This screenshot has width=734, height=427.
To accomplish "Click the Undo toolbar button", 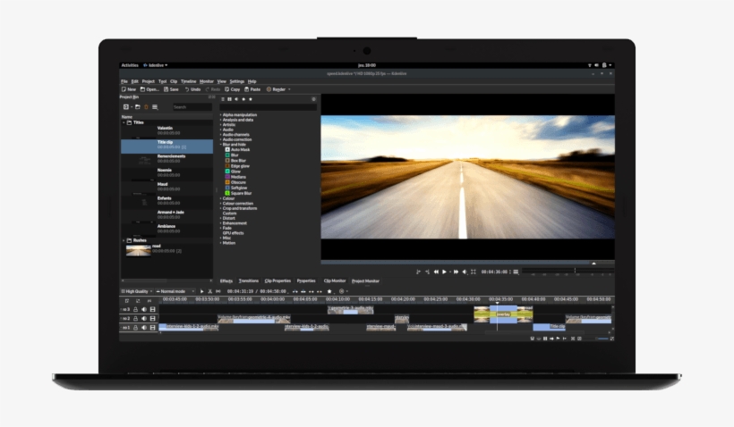I will (192, 89).
